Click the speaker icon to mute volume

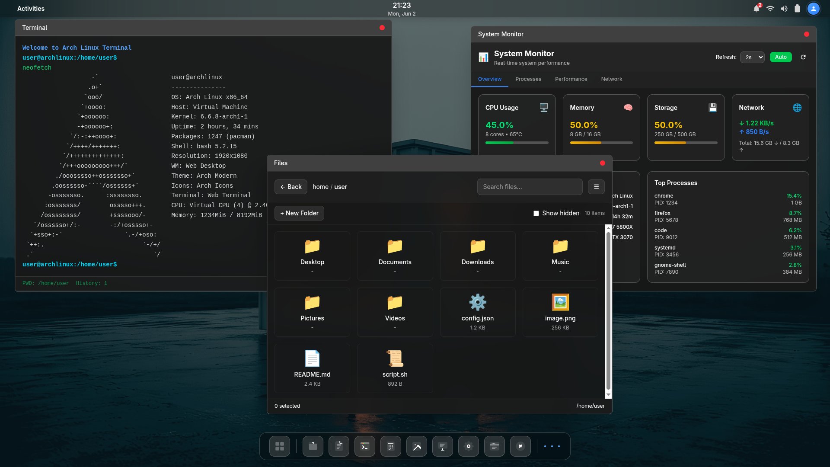pyautogui.click(x=784, y=8)
